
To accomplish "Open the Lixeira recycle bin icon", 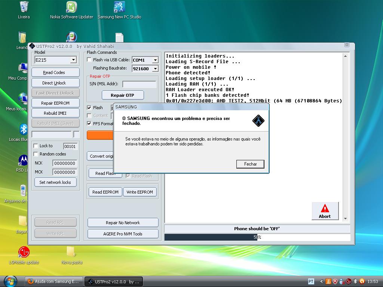I will tap(24, 7).
